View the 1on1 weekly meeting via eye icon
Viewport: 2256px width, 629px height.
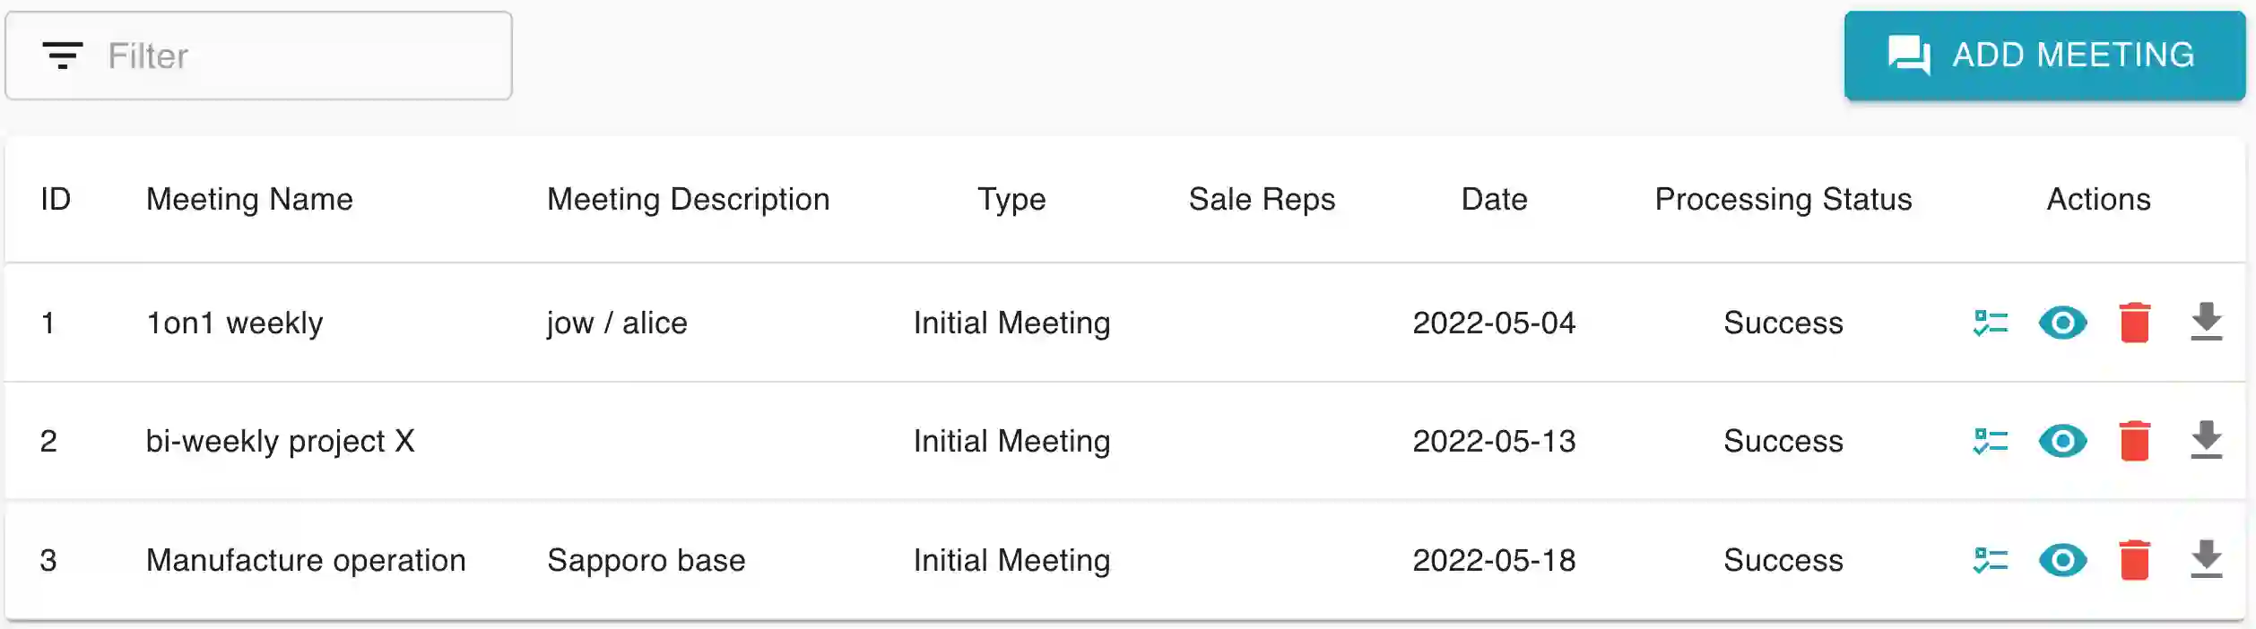click(2062, 323)
